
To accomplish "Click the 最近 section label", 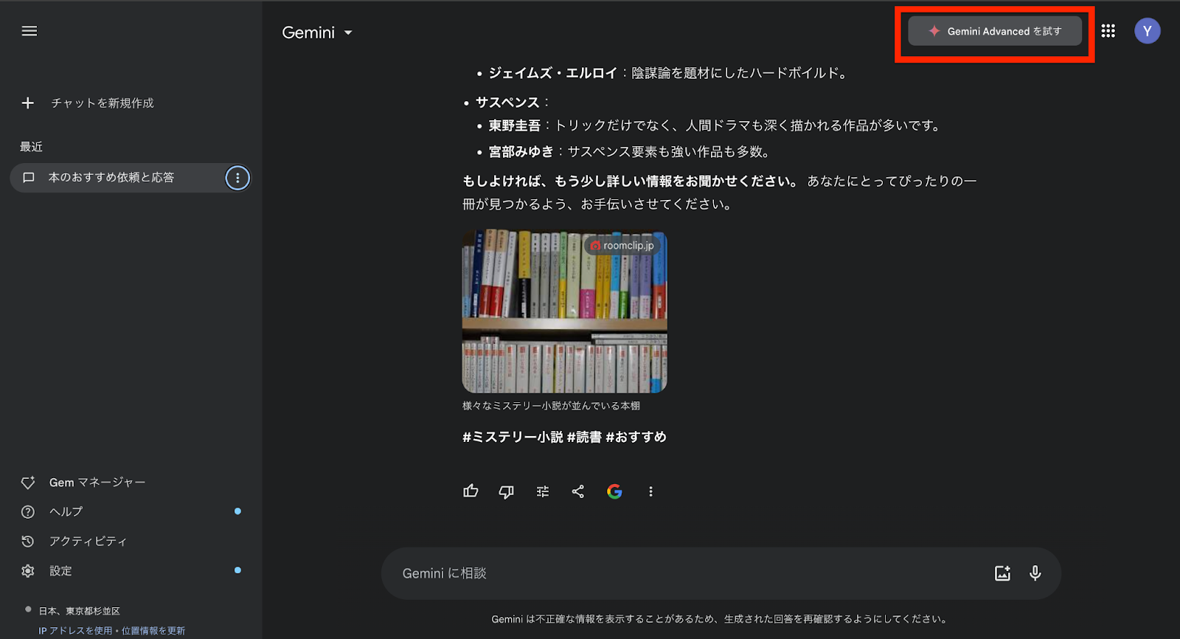I will 31,147.
